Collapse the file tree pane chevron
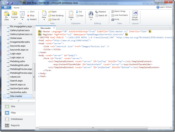The height and width of the screenshot is (132, 175). point(19,101)
